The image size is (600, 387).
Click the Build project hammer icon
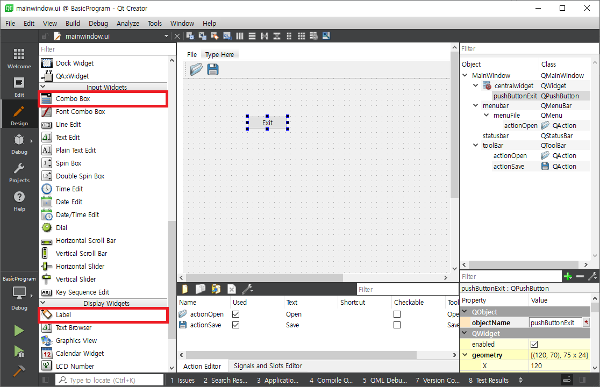coord(19,370)
